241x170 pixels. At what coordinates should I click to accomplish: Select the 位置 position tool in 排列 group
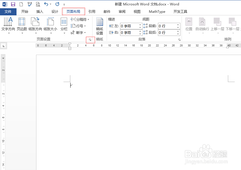189,26
